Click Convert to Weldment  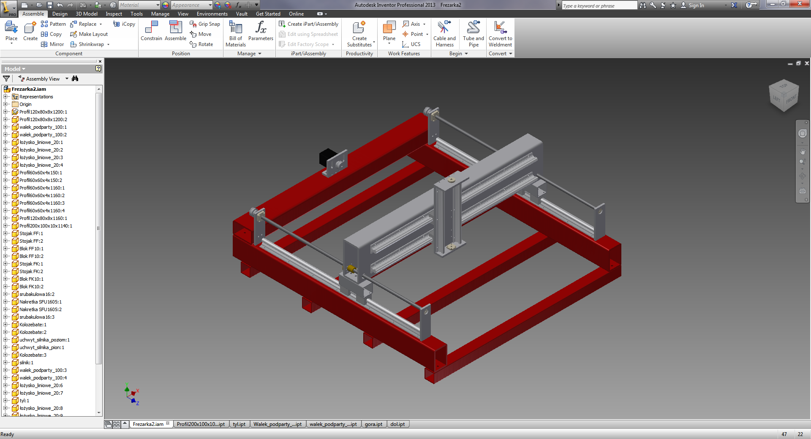500,34
